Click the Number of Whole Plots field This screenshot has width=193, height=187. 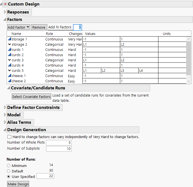[59, 142]
